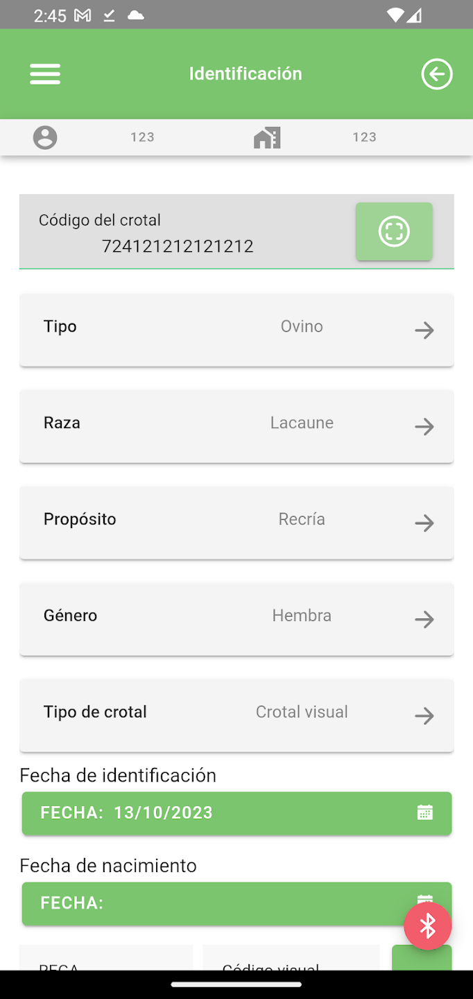
Task: Tap Gmail notification icon in status bar
Action: (x=83, y=15)
